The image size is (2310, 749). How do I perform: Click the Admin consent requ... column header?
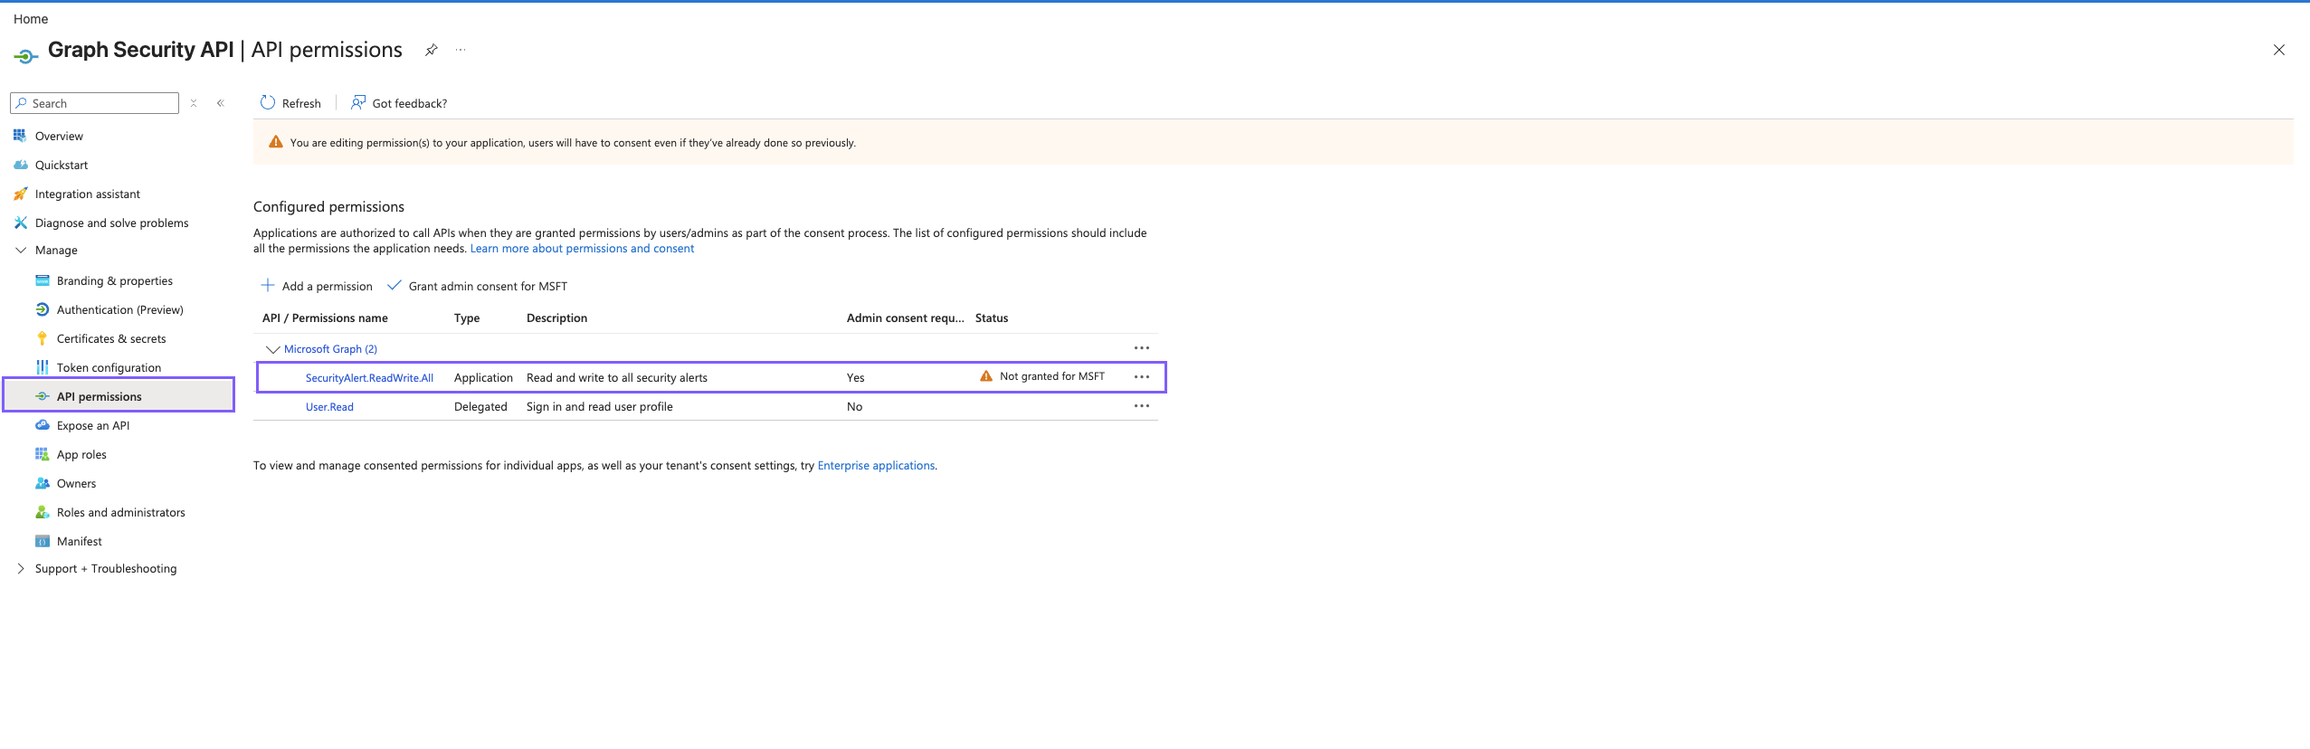pyautogui.click(x=906, y=318)
